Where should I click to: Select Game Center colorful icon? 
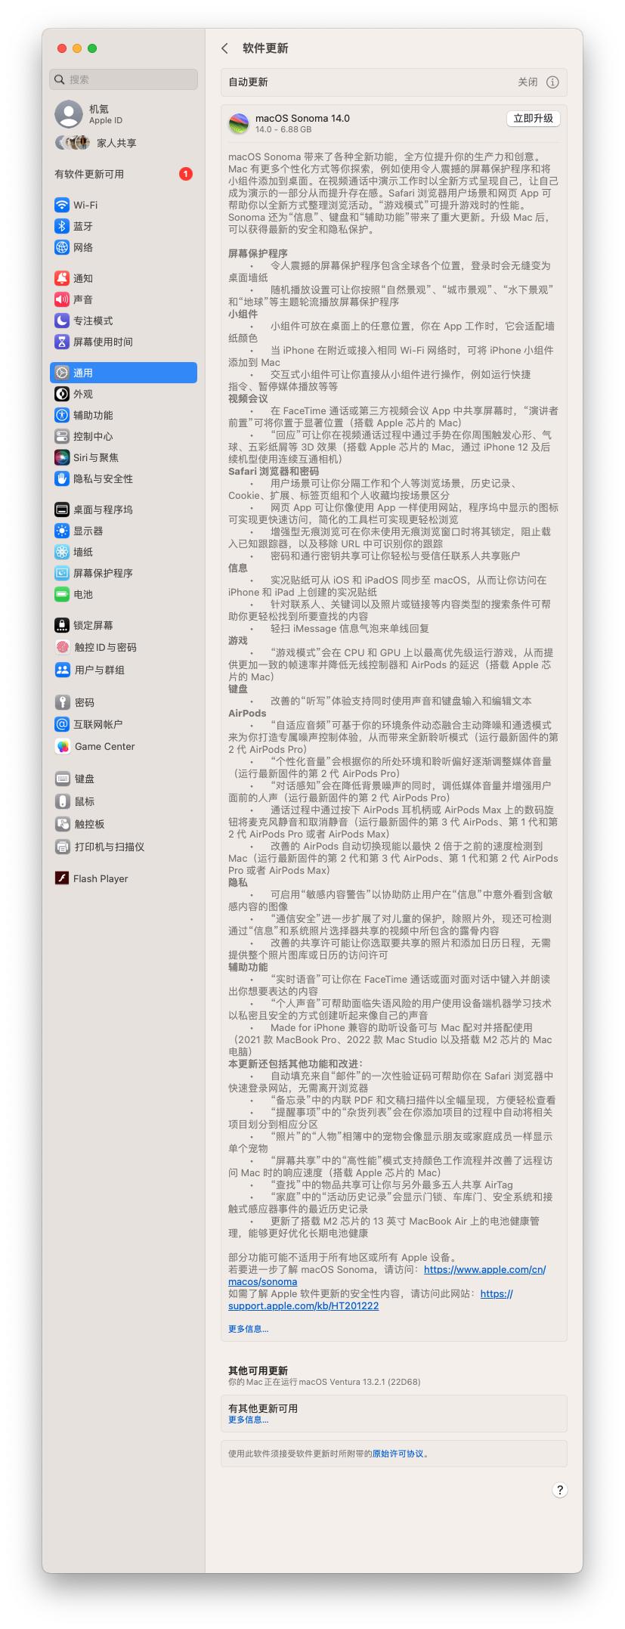[62, 746]
